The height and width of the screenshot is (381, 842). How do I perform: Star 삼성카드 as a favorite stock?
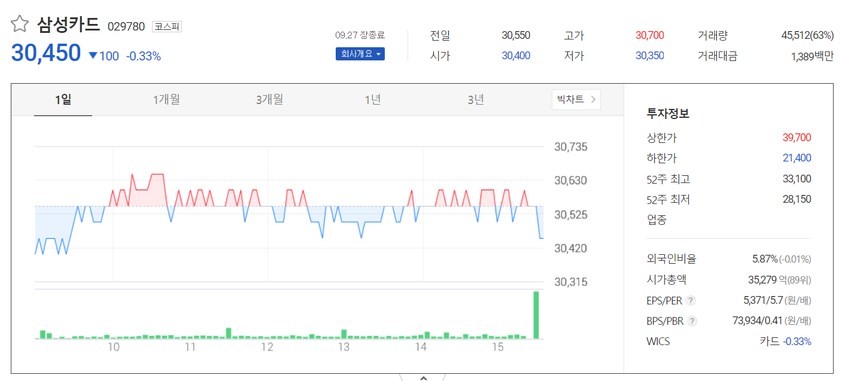pos(20,24)
